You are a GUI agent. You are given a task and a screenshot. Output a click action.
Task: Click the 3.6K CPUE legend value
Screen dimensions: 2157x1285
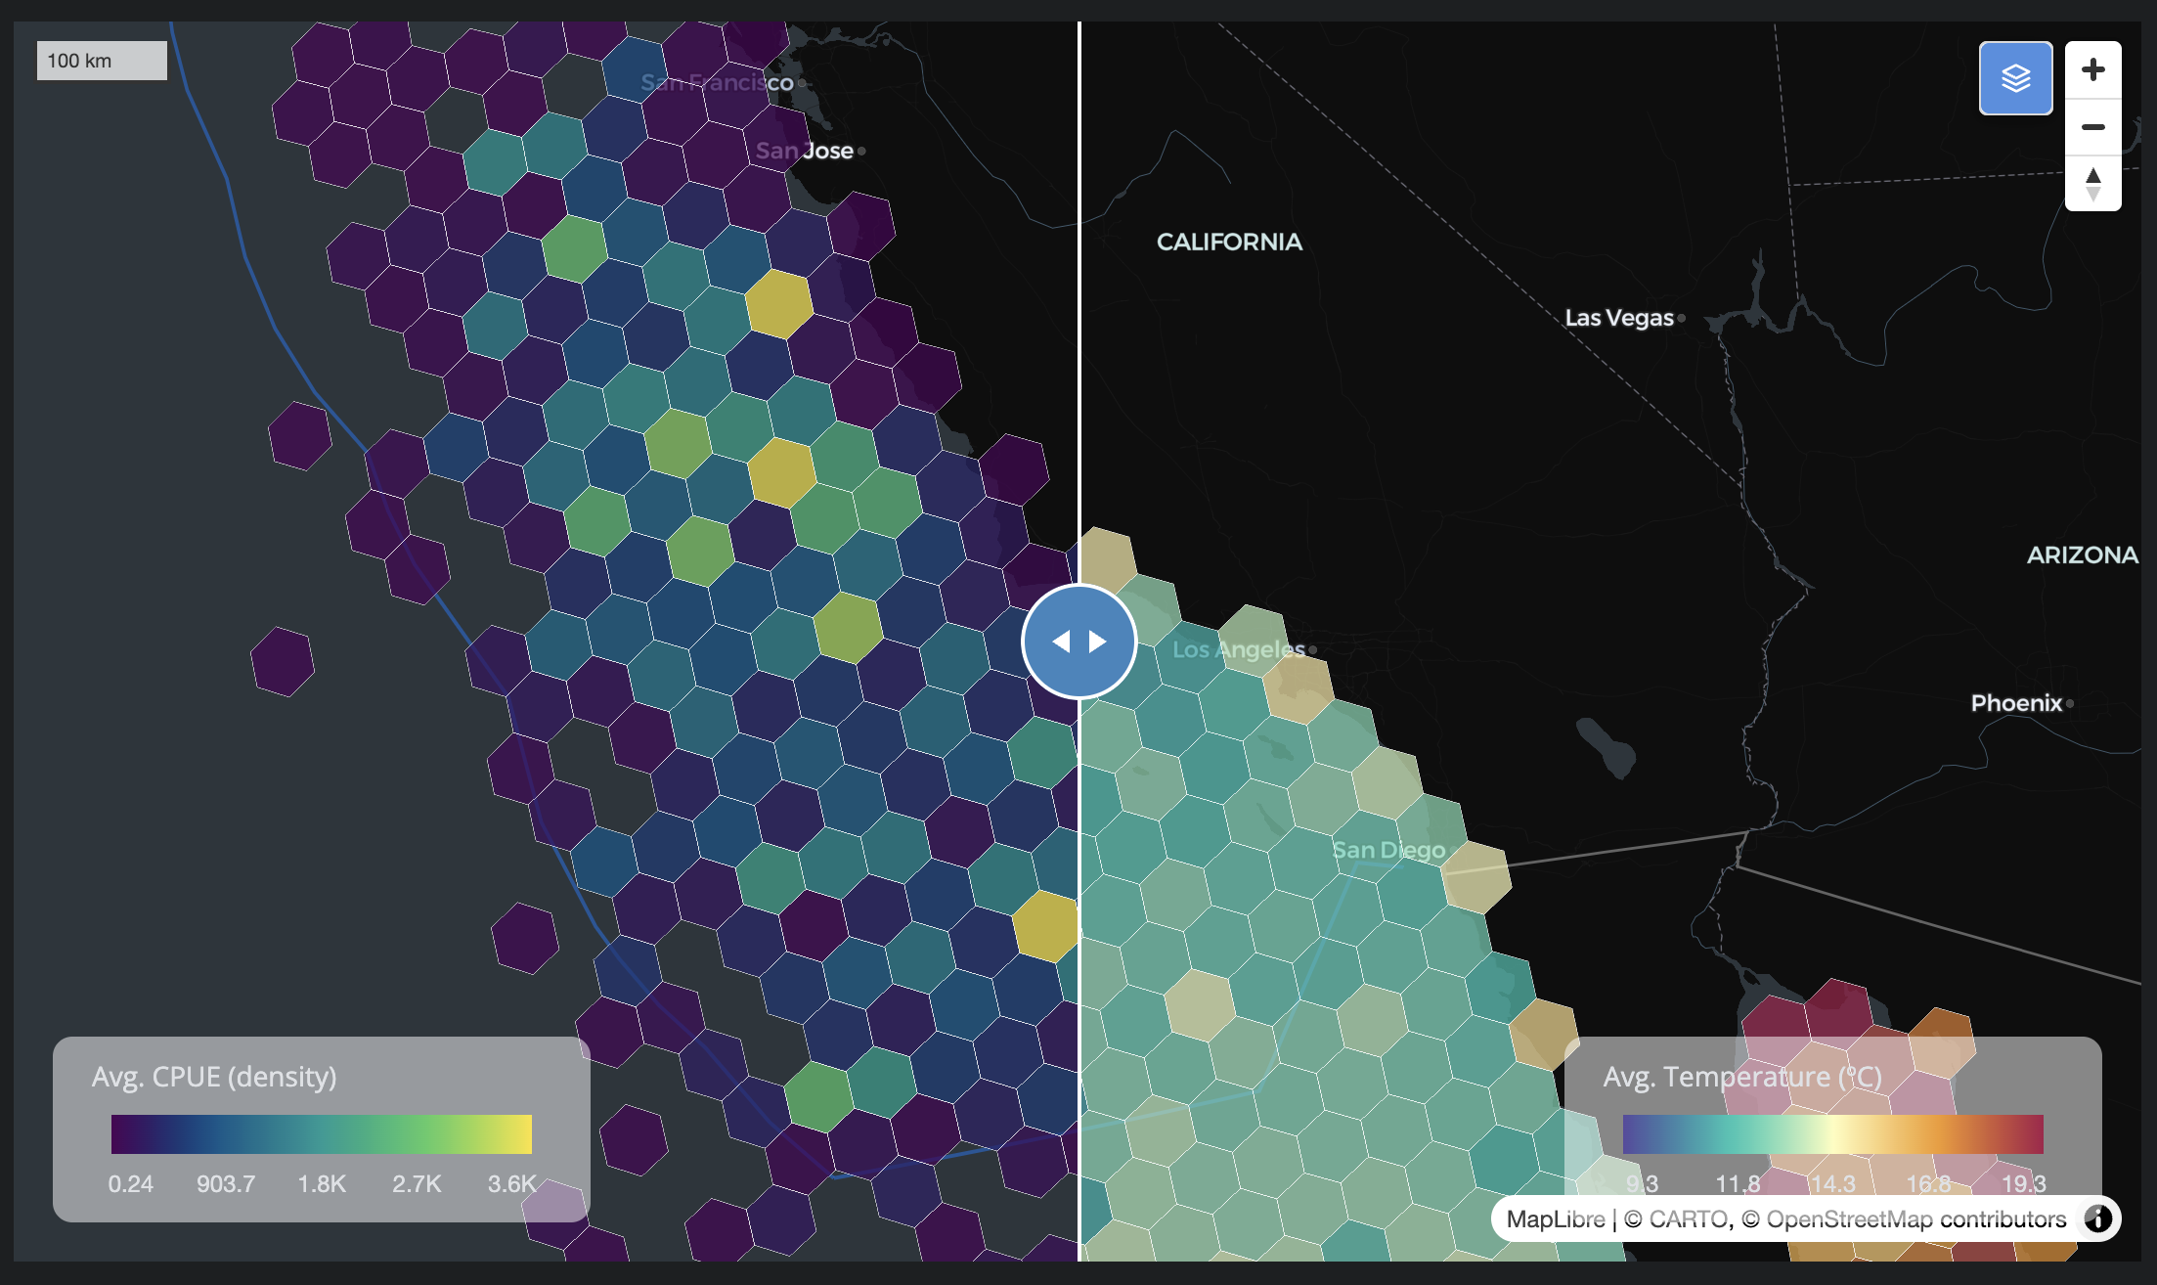[512, 1184]
